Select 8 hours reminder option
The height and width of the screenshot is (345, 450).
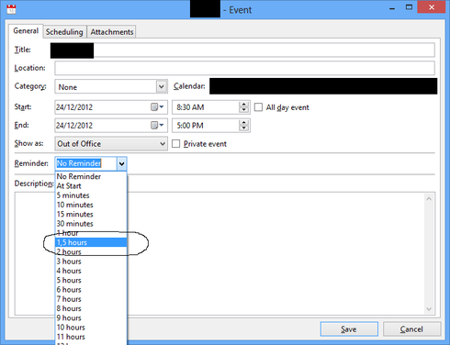91,308
